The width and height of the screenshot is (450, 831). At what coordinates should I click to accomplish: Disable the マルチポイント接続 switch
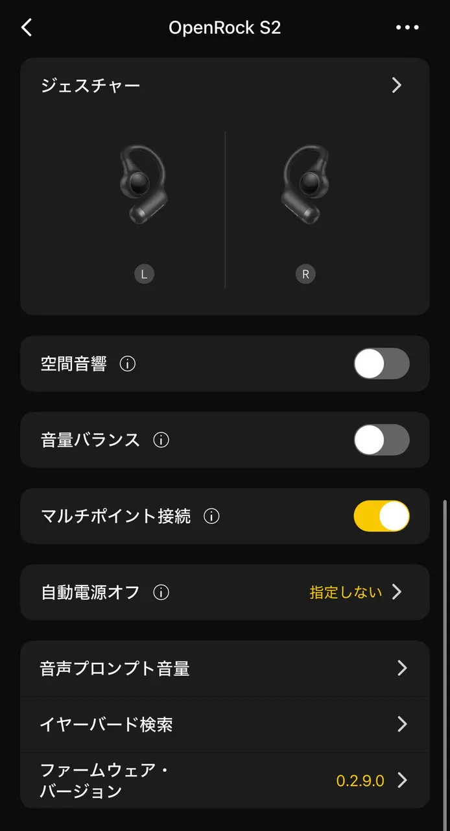tap(381, 516)
